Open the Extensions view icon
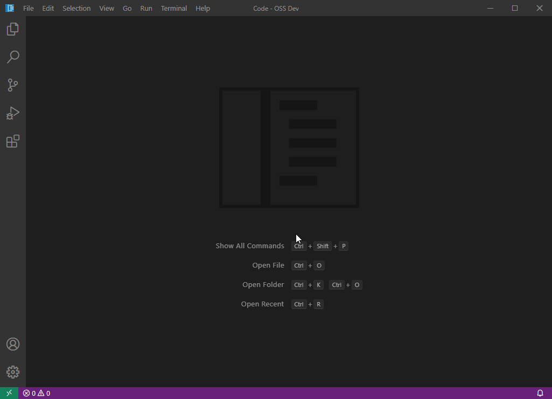 13,142
